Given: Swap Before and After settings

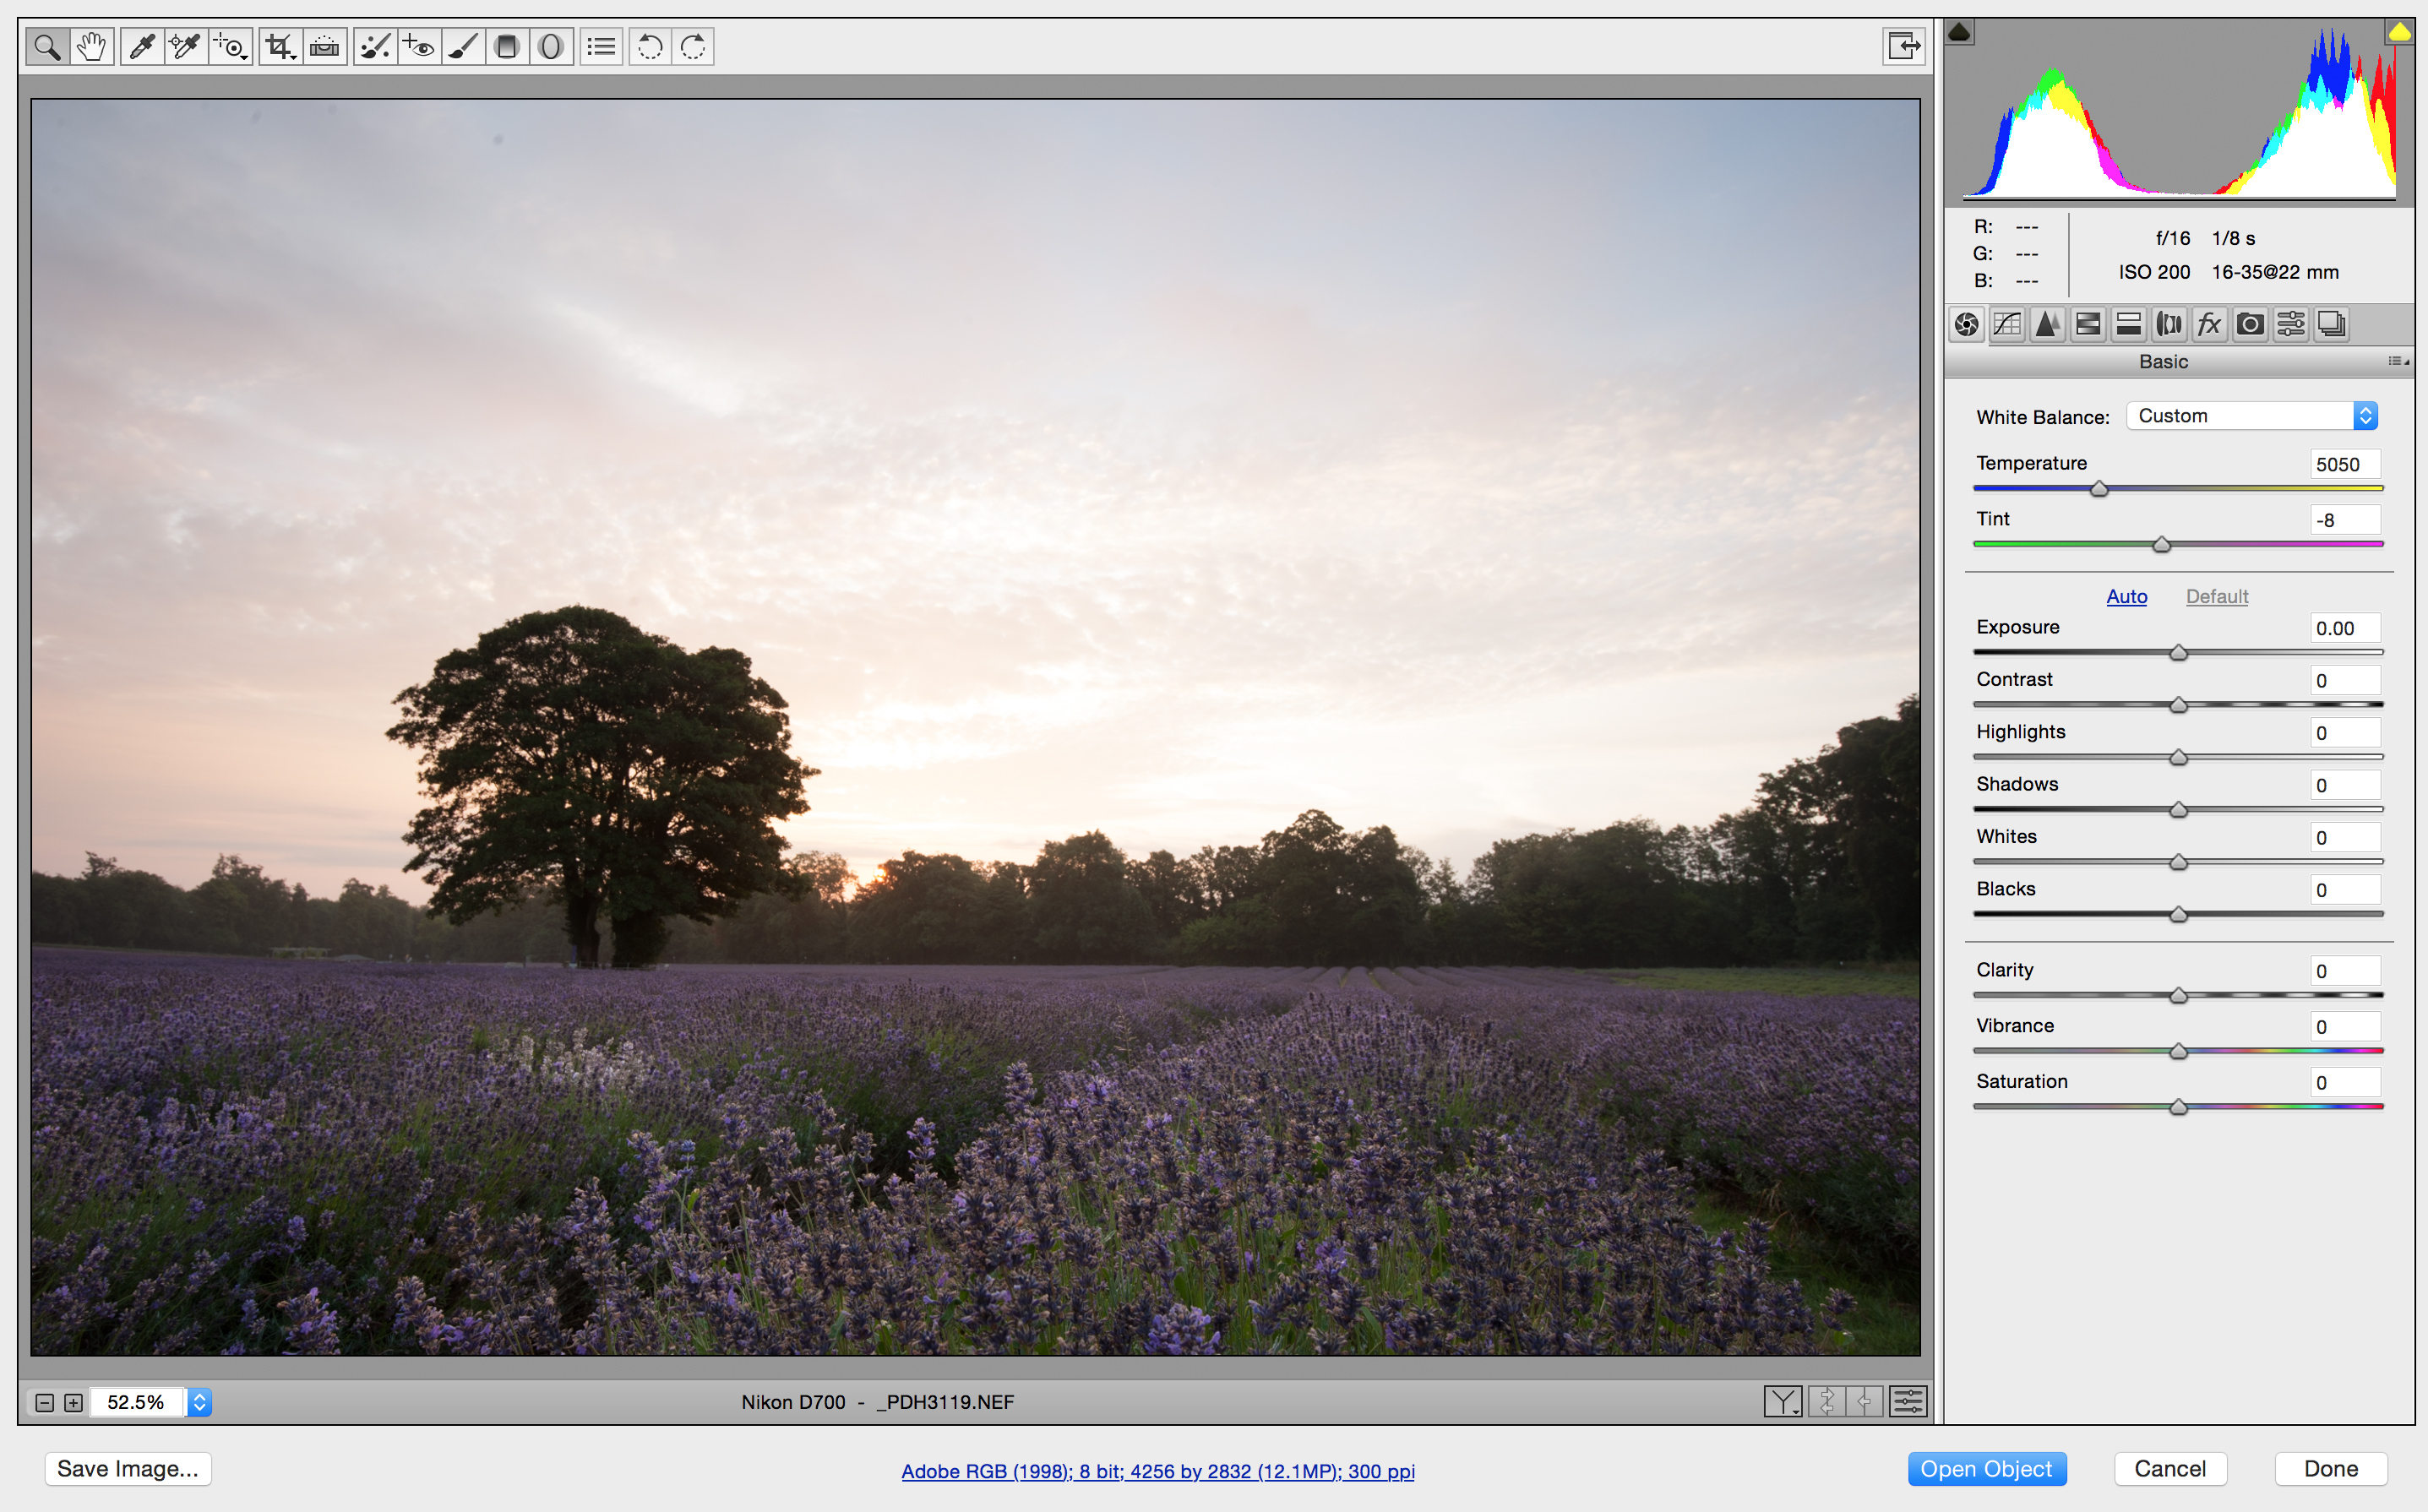Looking at the screenshot, I should (x=1826, y=1401).
